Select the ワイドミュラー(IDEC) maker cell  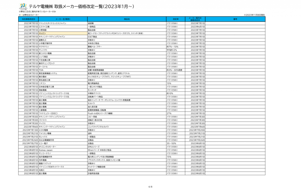tap(63, 114)
